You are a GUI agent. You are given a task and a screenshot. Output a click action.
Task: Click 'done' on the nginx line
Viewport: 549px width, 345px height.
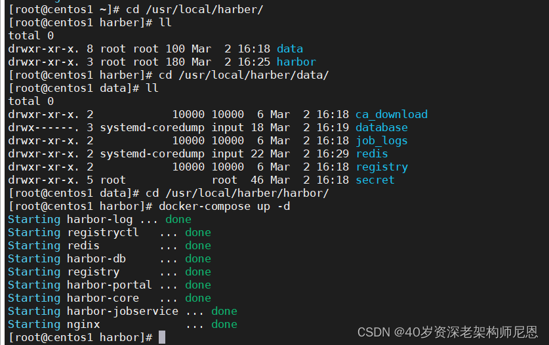tap(224, 324)
